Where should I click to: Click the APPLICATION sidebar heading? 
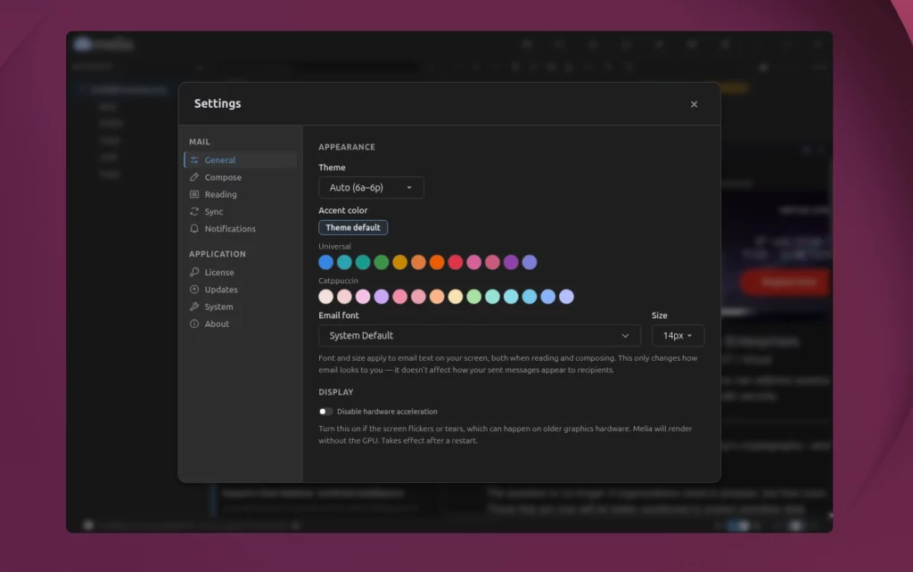218,254
